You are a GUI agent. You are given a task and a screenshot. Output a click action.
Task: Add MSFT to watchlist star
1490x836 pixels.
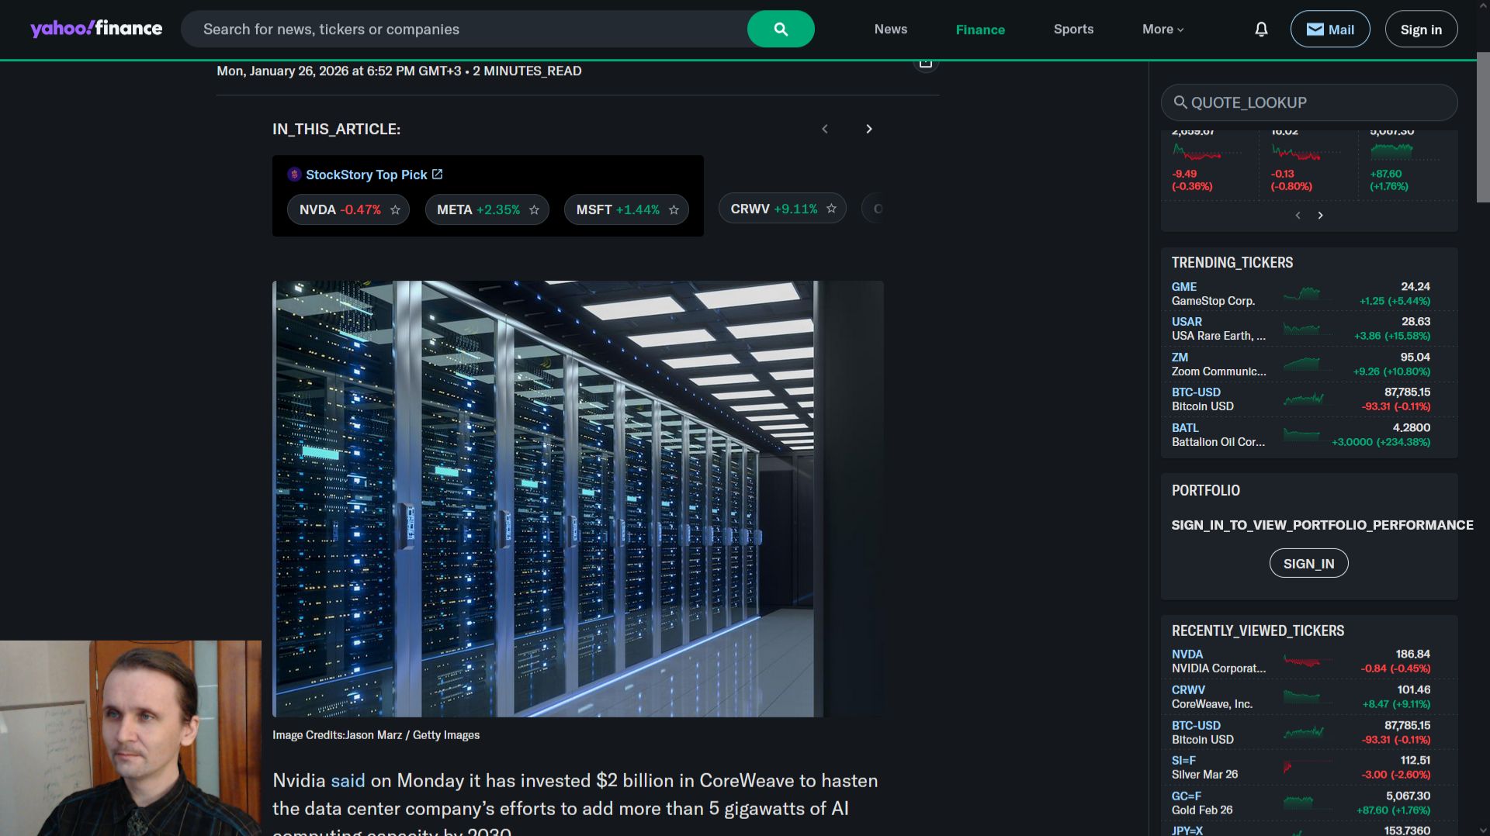click(674, 209)
